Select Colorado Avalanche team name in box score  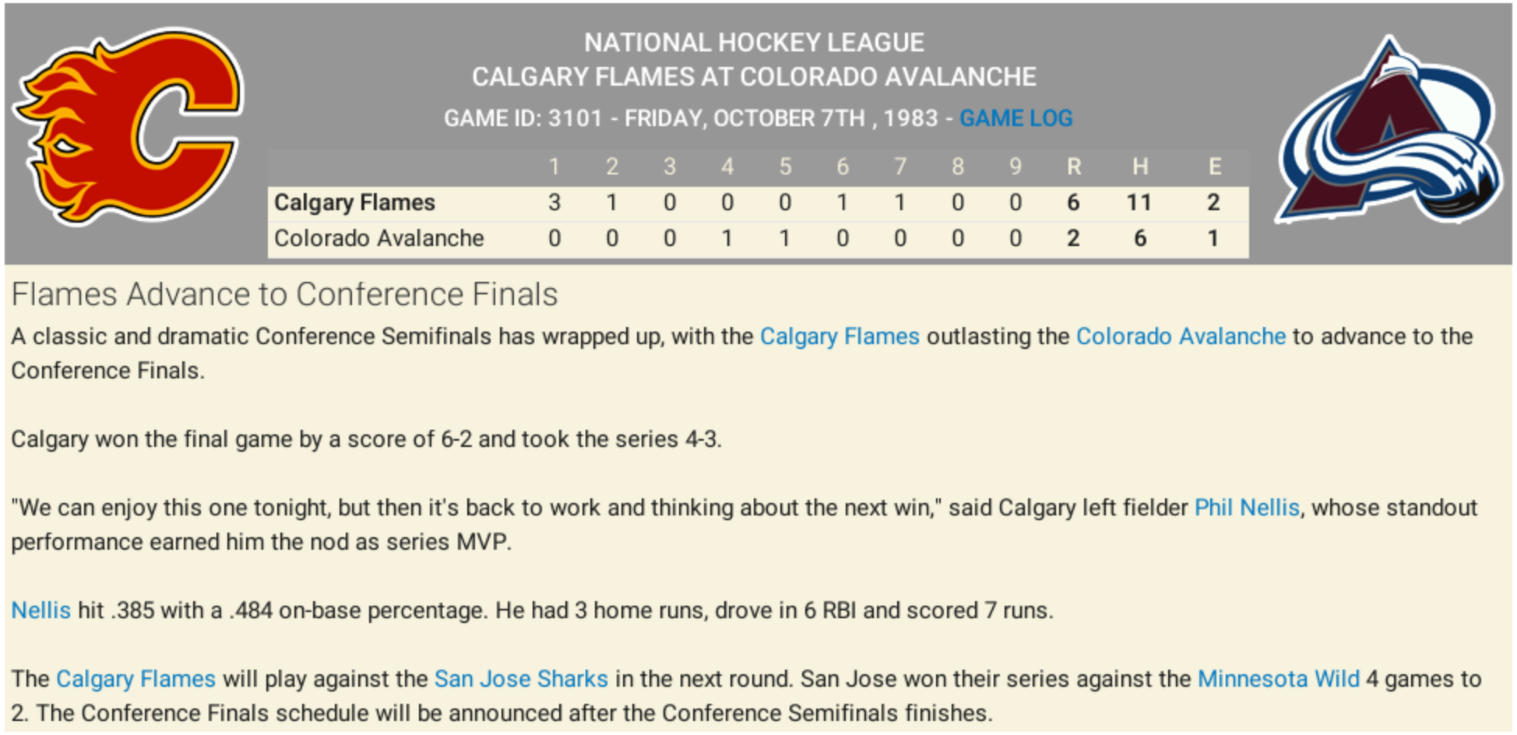(378, 238)
